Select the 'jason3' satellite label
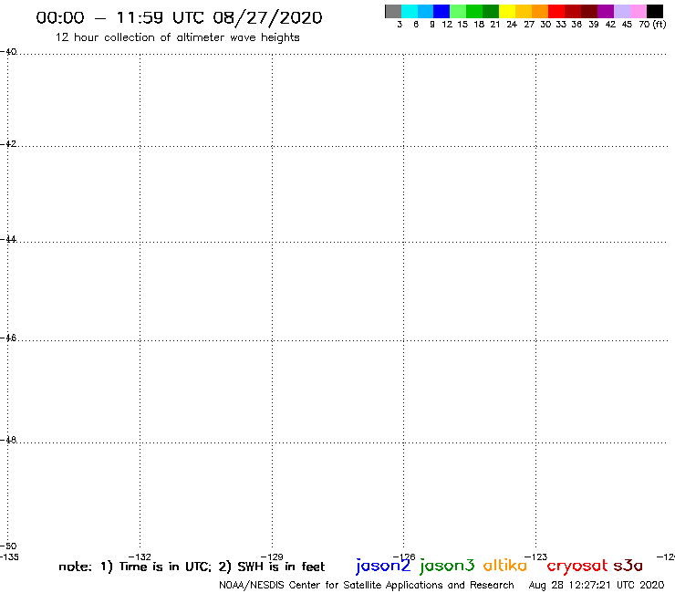Screen dimensions: 675x593 point(447,566)
